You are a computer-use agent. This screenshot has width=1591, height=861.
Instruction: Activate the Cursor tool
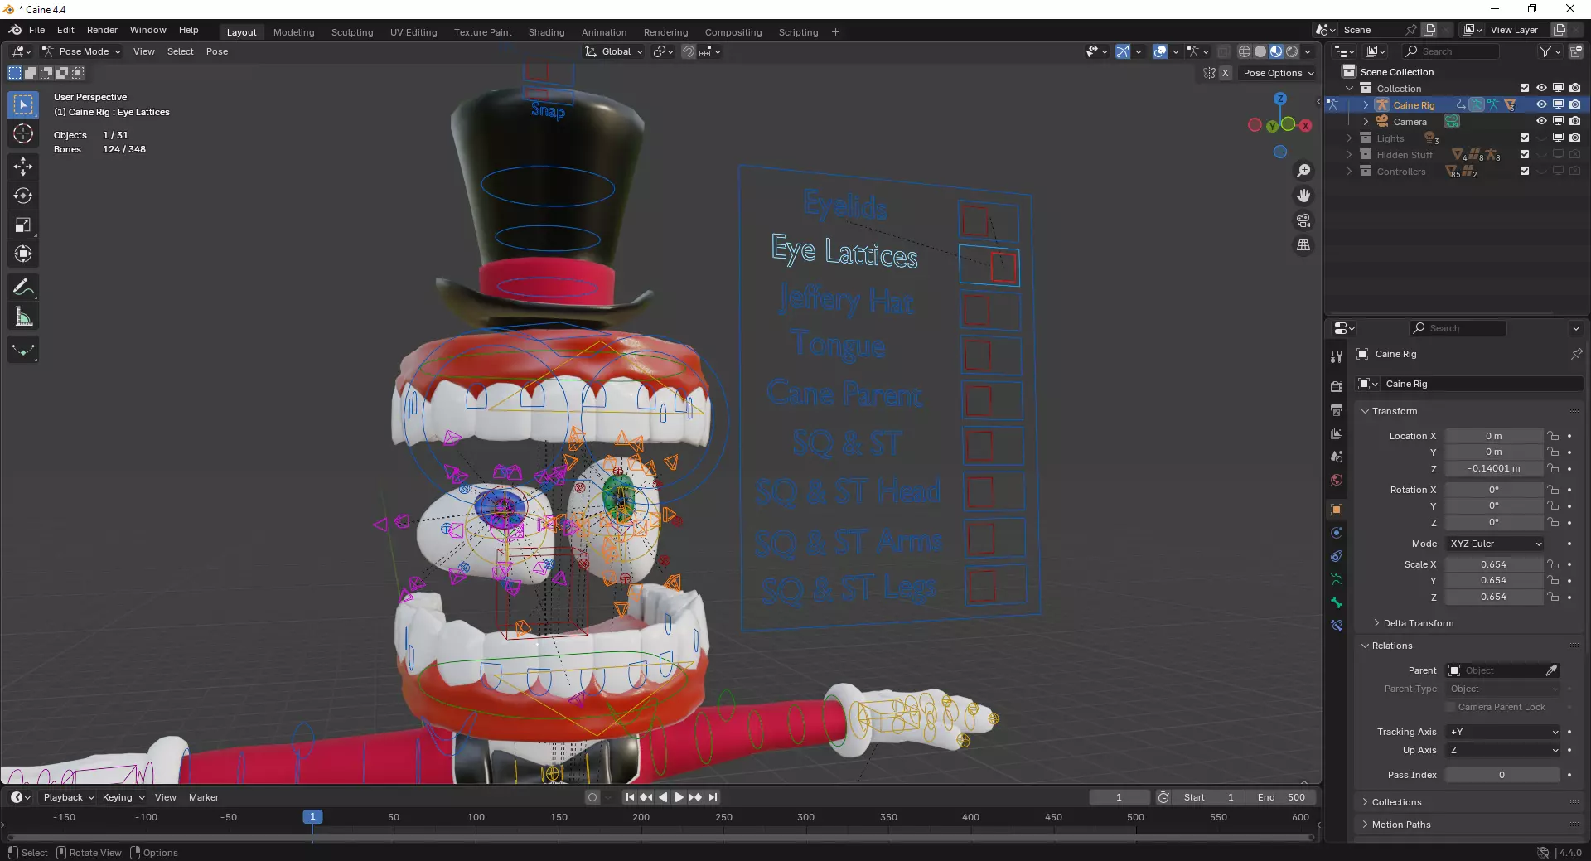[23, 134]
